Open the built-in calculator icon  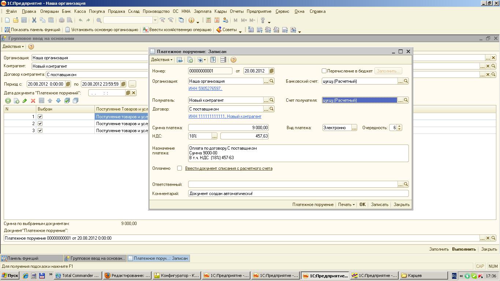(208, 20)
